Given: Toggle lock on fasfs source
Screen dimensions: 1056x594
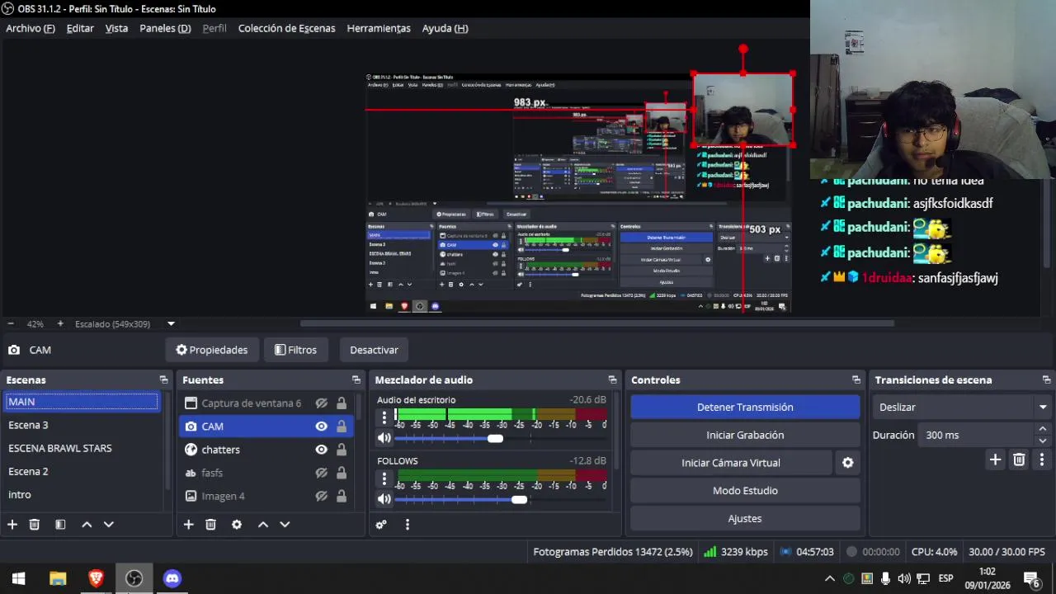Looking at the screenshot, I should (x=341, y=473).
